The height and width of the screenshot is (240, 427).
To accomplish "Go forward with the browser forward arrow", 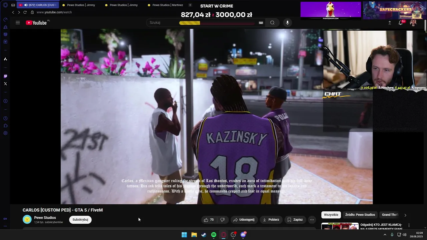I will coord(19,12).
